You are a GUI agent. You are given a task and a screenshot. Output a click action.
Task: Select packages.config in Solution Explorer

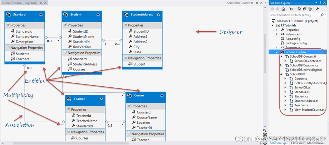pyautogui.click(x=296, y=43)
